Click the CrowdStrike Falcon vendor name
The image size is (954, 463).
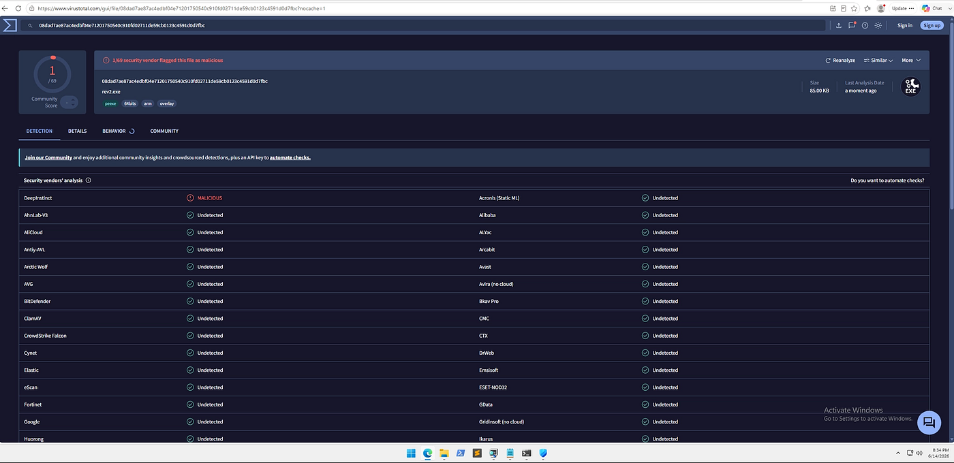[45, 336]
